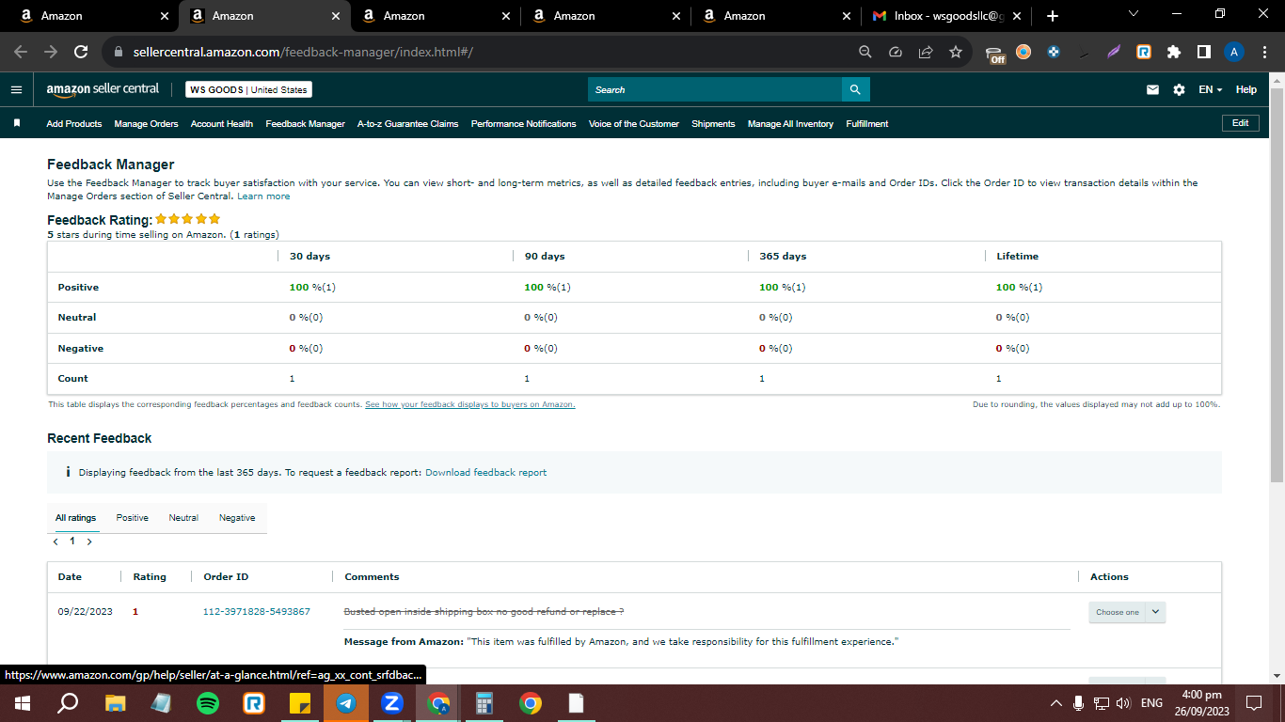This screenshot has height=722, width=1285.
Task: Click the zoom magnifier icon in address bar
Action: [865, 53]
